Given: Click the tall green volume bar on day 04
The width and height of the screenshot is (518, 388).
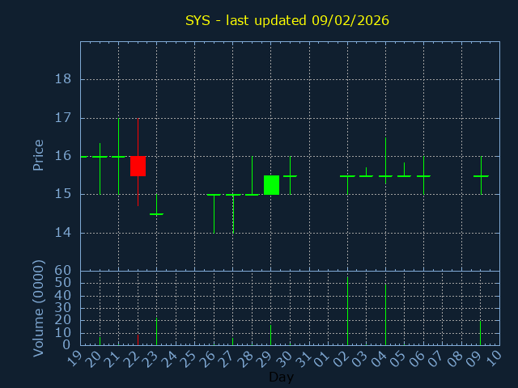Looking at the screenshot, I should pos(385,315).
